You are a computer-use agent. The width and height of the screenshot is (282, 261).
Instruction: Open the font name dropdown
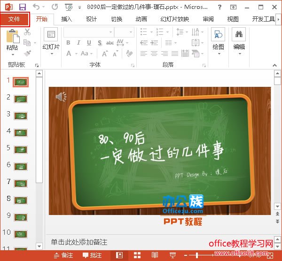click(x=111, y=32)
